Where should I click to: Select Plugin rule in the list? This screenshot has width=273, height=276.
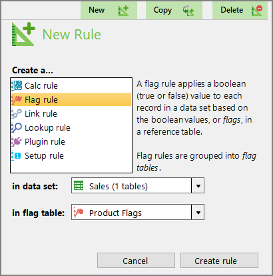click(71, 141)
